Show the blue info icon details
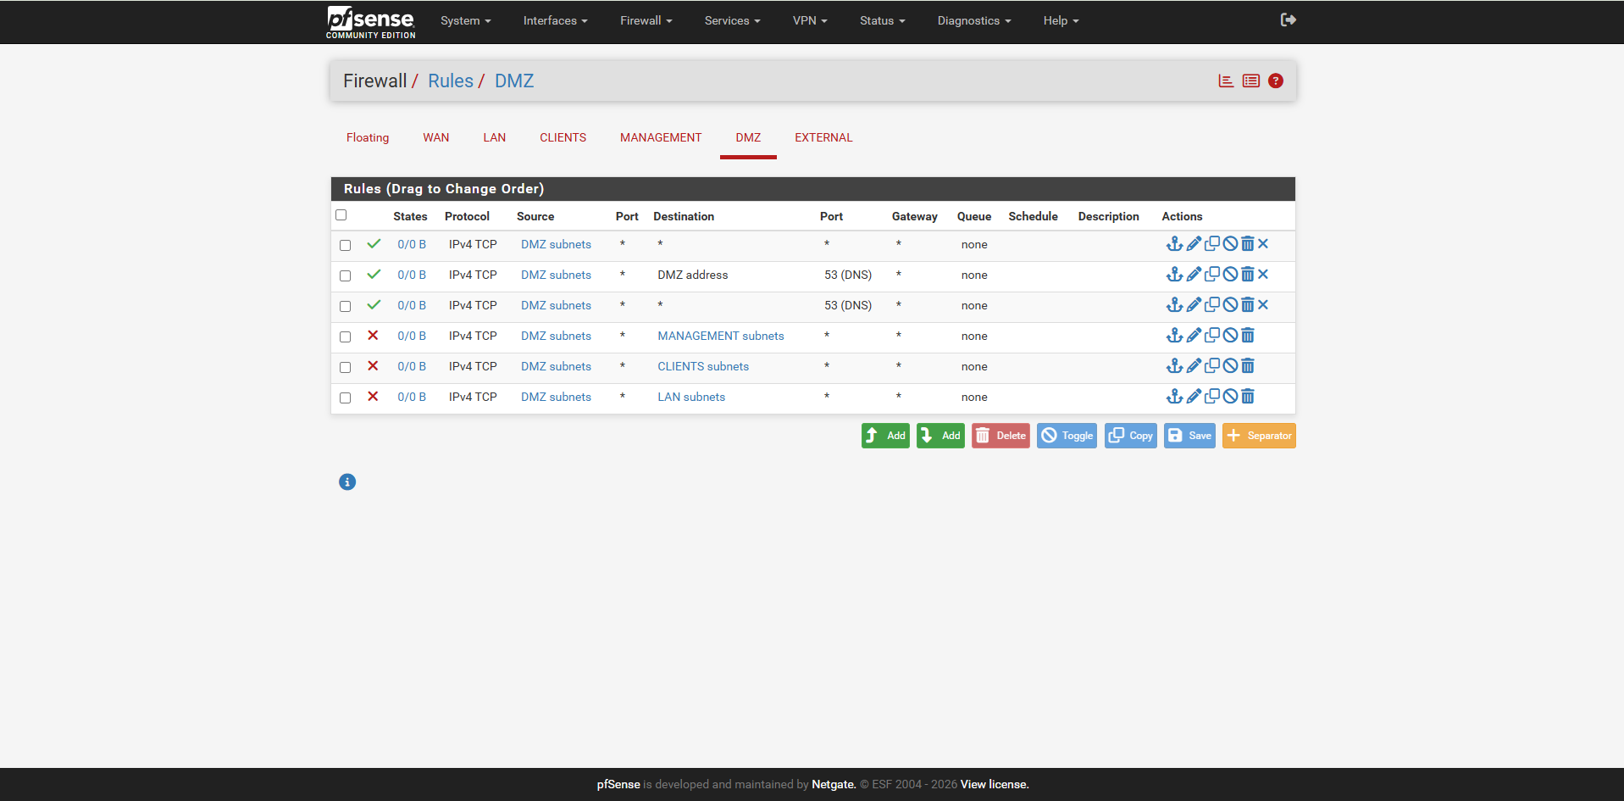The image size is (1624, 801). 347,482
